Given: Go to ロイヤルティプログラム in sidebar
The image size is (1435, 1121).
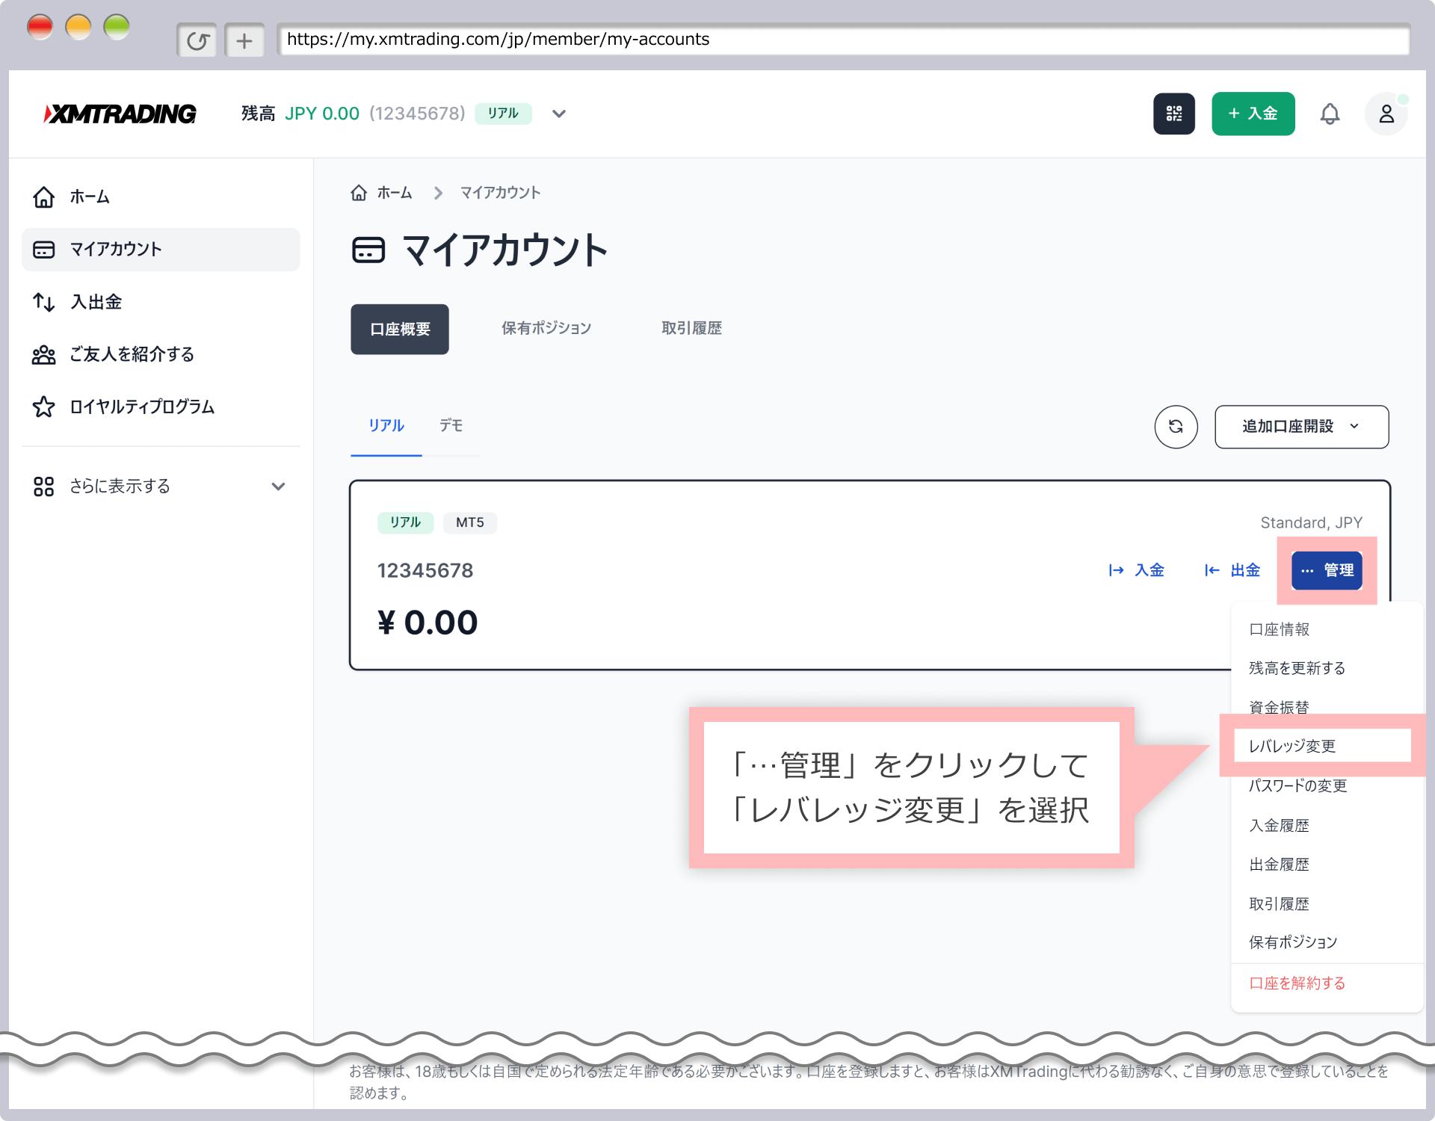Looking at the screenshot, I should point(142,407).
